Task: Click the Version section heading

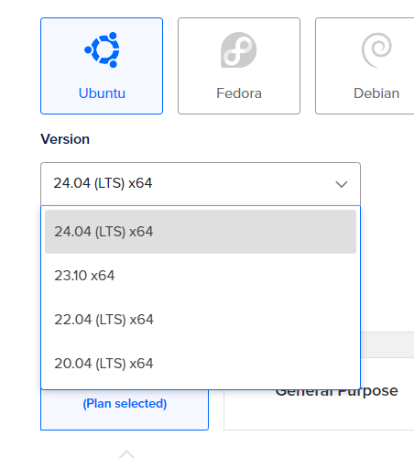Action: click(x=65, y=139)
